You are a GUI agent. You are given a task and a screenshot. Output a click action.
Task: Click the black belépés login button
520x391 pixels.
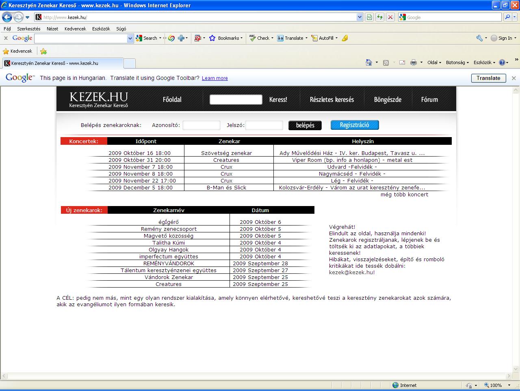point(305,125)
